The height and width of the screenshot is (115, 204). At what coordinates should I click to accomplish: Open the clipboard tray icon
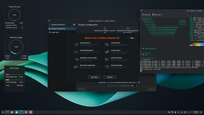[x=172, y=112]
